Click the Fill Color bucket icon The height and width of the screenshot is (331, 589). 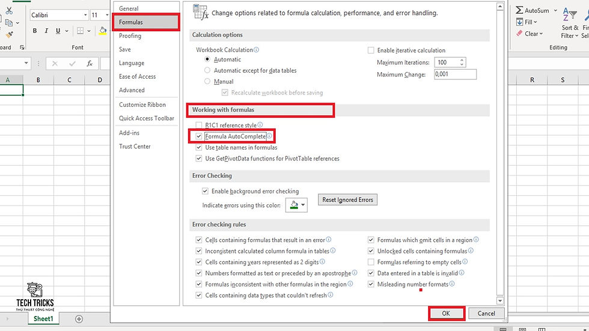point(103,31)
